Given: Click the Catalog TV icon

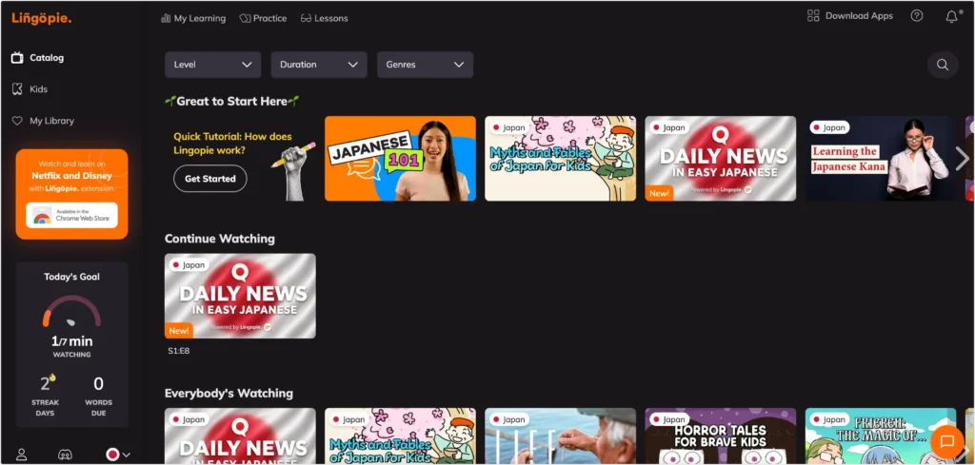Looking at the screenshot, I should click(17, 58).
